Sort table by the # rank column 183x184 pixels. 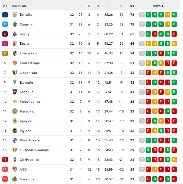5,6
